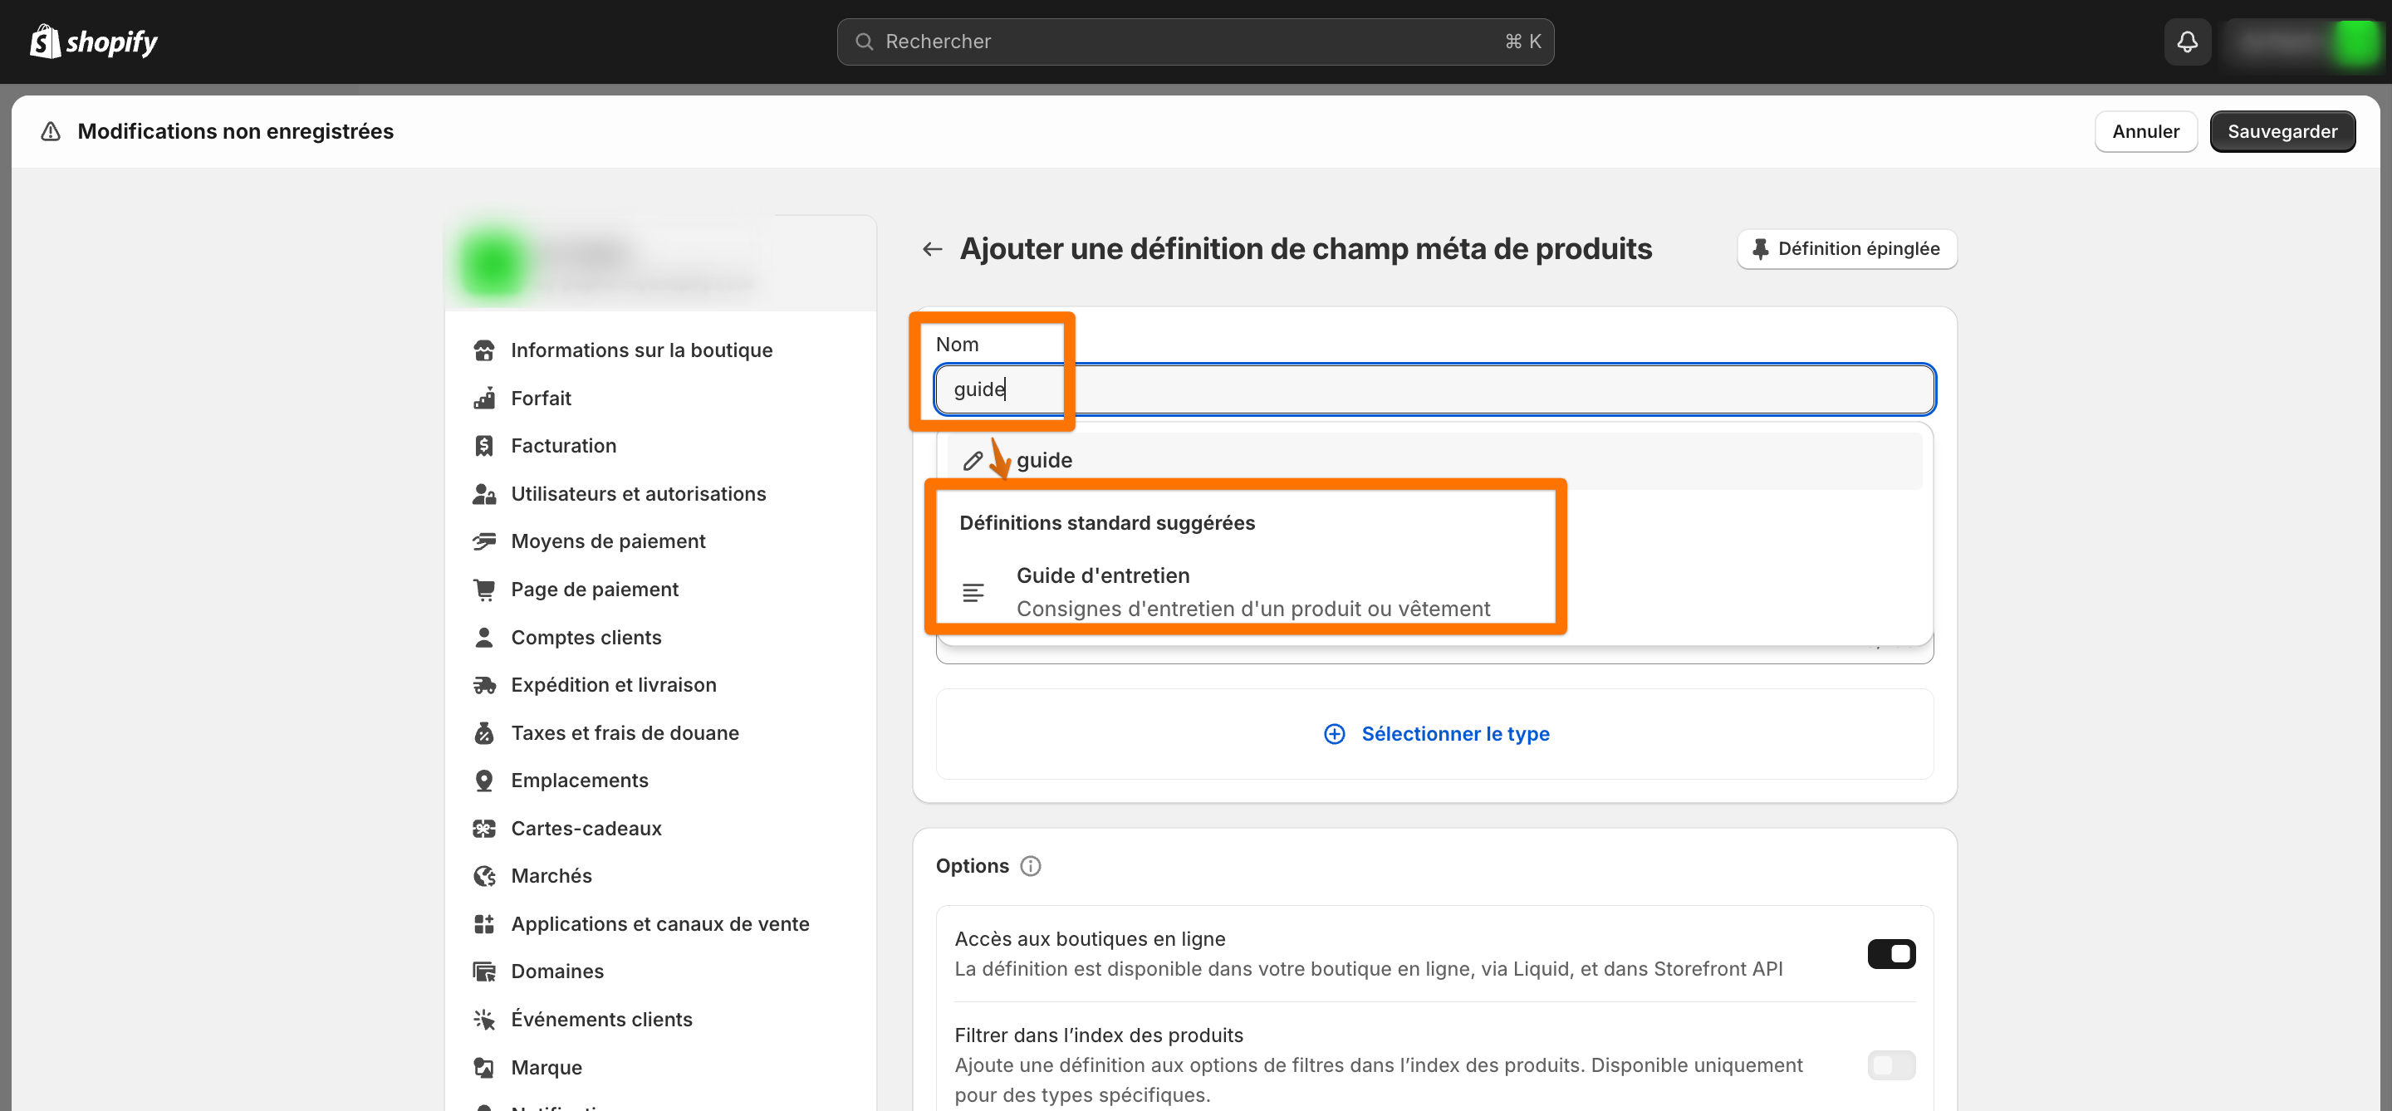Click the back arrow beside page title
Screen dimensions: 2392x1111
tap(931, 249)
